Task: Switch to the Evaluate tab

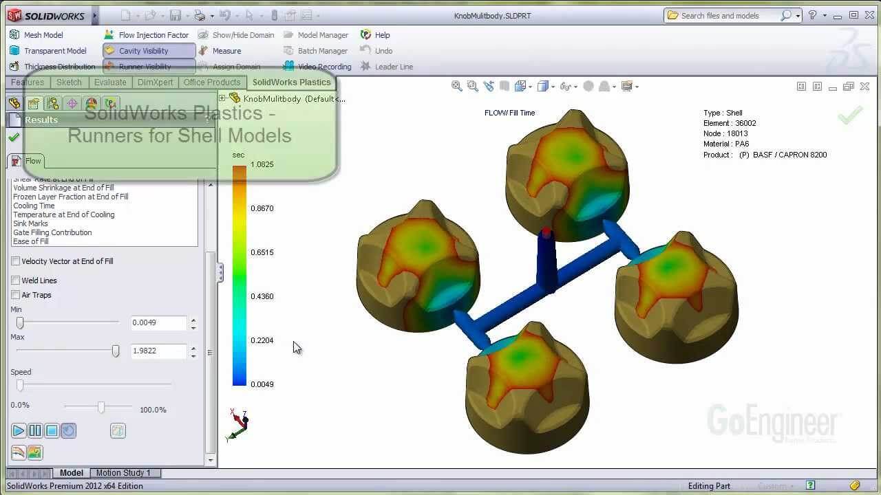Action: [110, 82]
